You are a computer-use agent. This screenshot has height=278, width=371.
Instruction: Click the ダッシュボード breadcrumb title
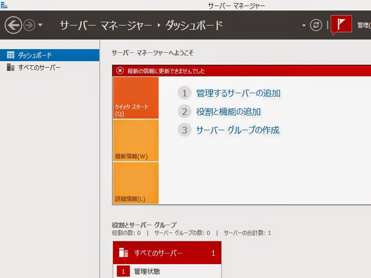194,25
